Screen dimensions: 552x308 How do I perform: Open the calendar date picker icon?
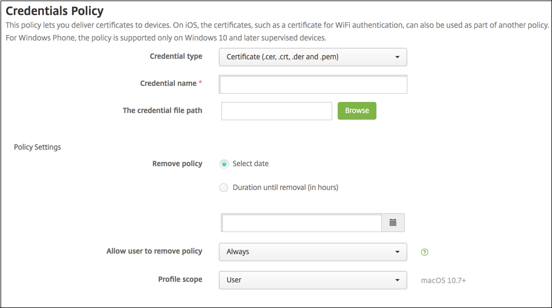(393, 223)
